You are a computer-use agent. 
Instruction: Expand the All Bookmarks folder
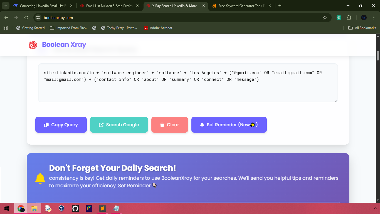(362, 28)
